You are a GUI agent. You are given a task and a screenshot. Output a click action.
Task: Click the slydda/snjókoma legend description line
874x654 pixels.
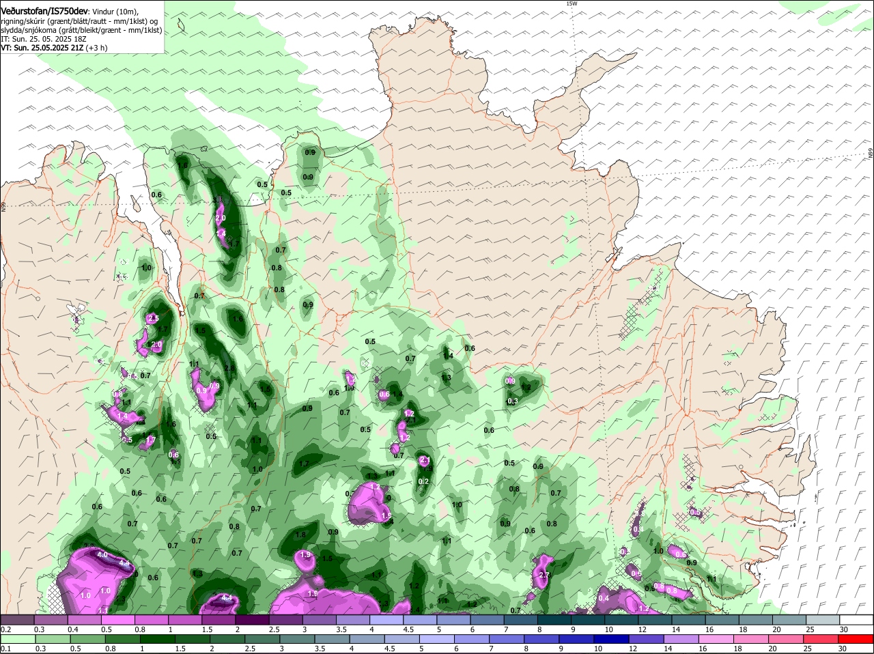click(81, 30)
